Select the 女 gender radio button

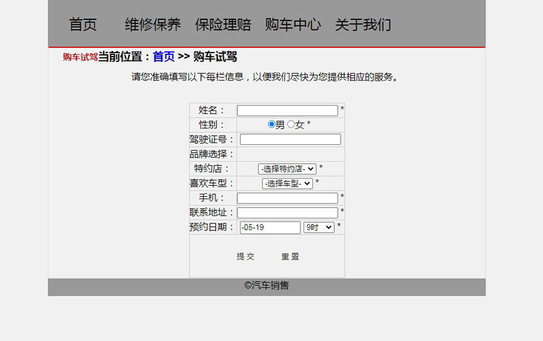(x=291, y=124)
